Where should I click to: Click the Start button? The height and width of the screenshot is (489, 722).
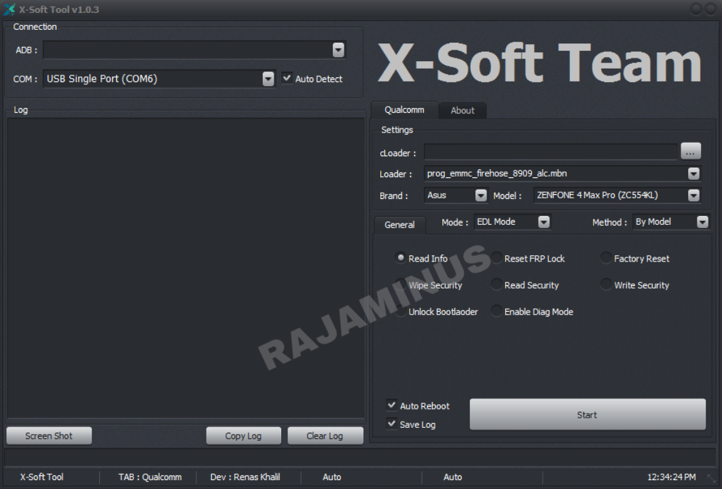[588, 414]
